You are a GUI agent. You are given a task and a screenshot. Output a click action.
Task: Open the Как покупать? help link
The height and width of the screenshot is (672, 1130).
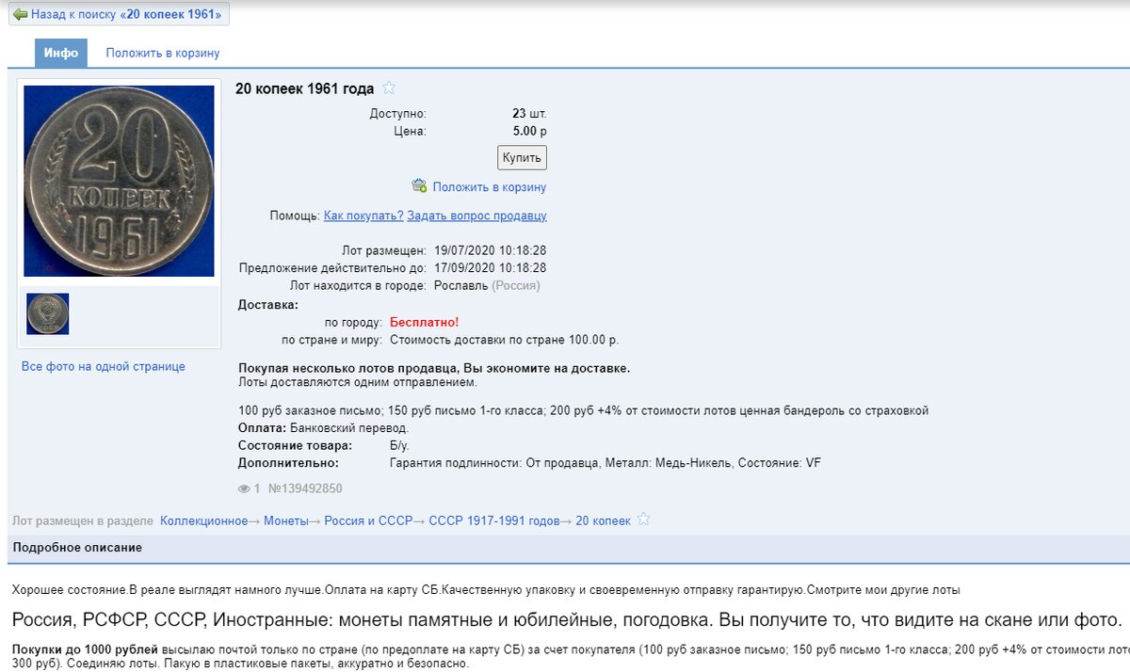click(x=363, y=216)
